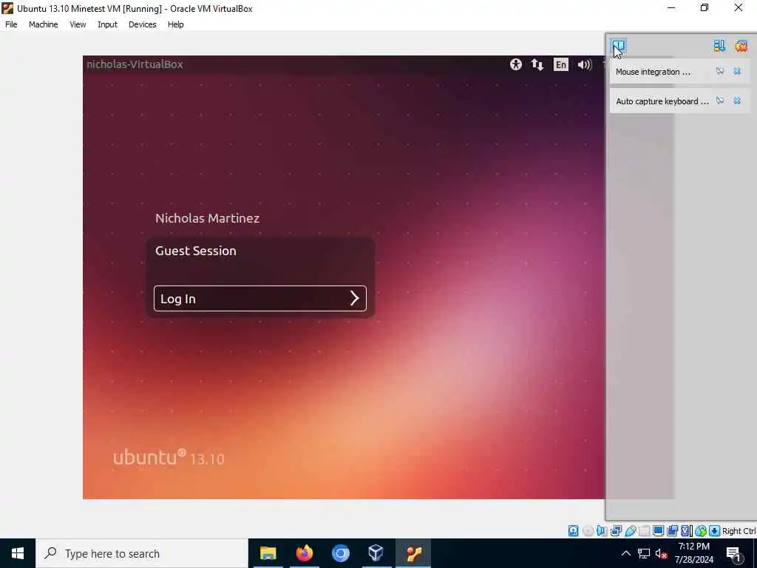The width and height of the screenshot is (757, 568).
Task: Click the tray network icon
Action: pos(644,553)
